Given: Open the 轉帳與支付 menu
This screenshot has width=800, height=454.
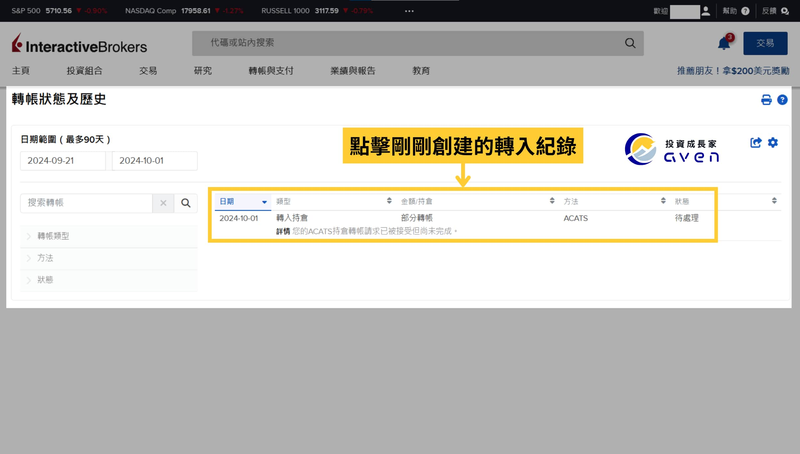Looking at the screenshot, I should (x=271, y=71).
